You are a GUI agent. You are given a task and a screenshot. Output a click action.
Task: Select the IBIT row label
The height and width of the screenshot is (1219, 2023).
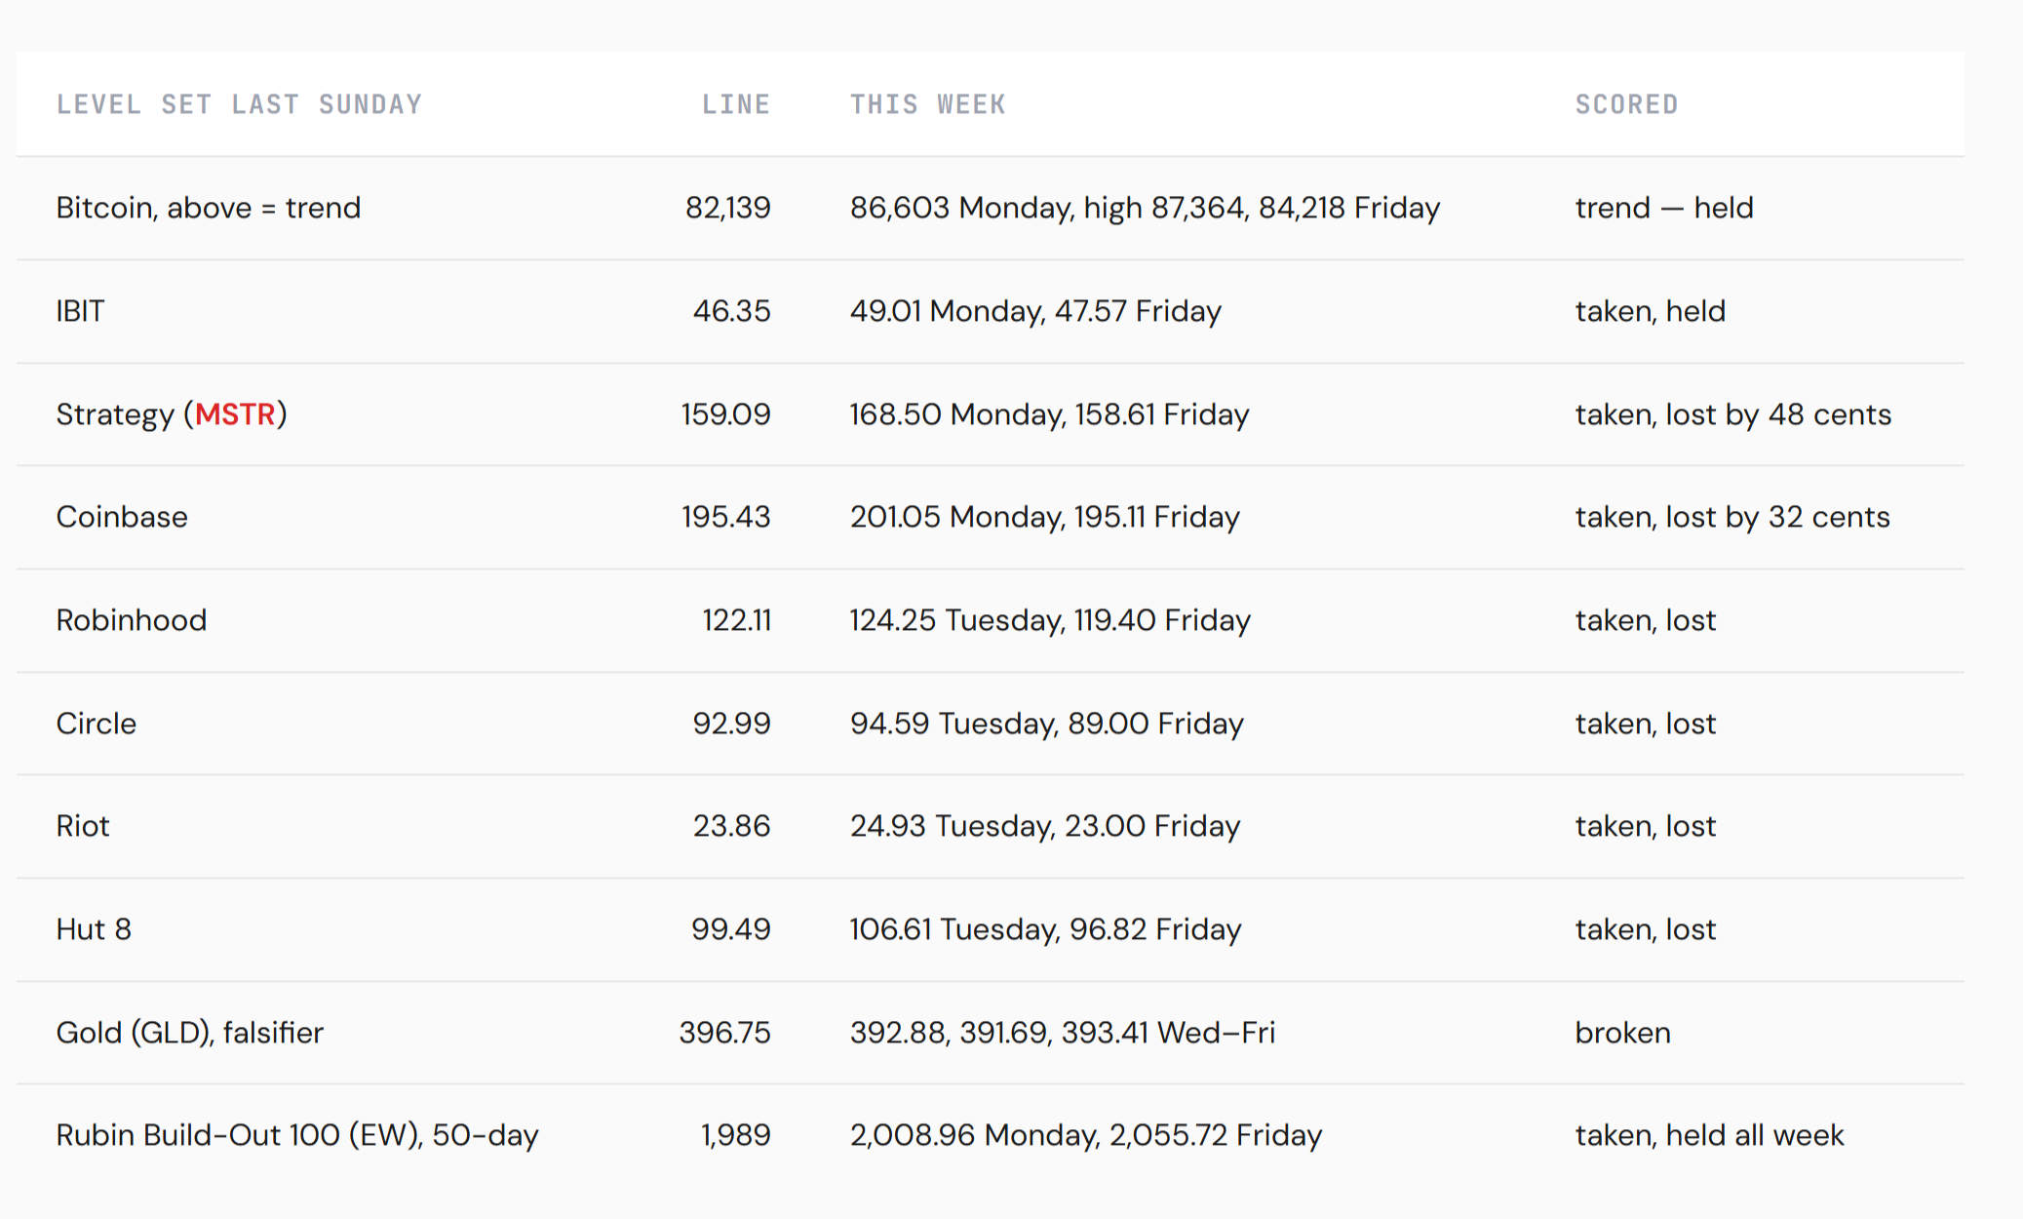[80, 311]
